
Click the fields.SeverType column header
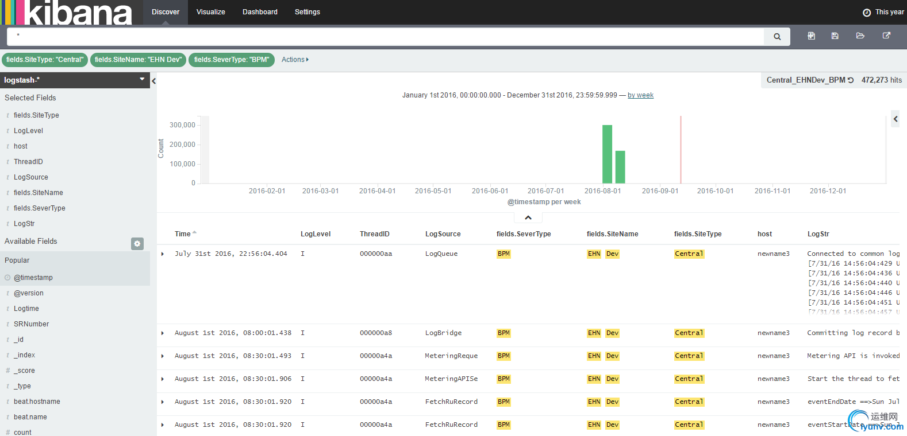[524, 234]
